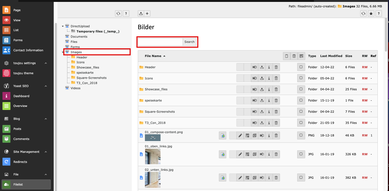
Task: Check the T3_Con_2018 folder row checkbox
Action: pos(301,123)
